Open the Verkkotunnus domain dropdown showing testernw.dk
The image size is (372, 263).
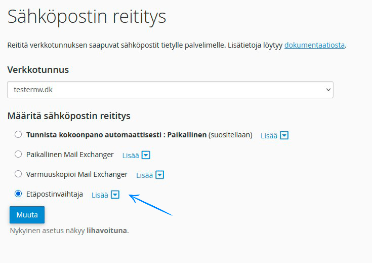pos(171,90)
